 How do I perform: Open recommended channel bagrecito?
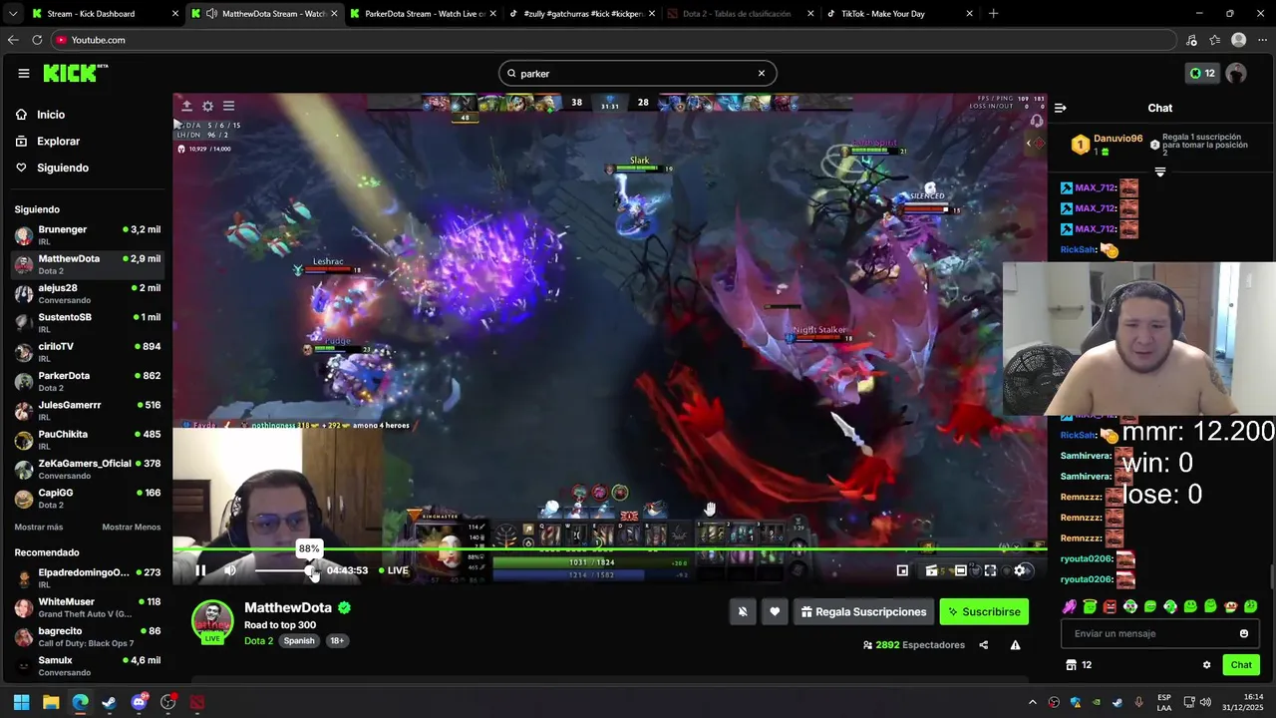click(88, 636)
